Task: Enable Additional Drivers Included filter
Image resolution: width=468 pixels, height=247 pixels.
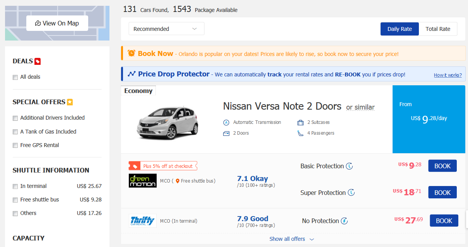Action: 15,118
